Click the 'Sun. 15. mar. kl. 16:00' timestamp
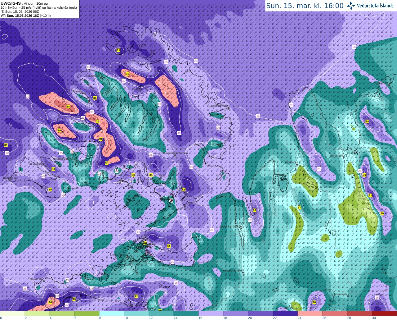Viewport: 397px width, 320px height. [305, 6]
